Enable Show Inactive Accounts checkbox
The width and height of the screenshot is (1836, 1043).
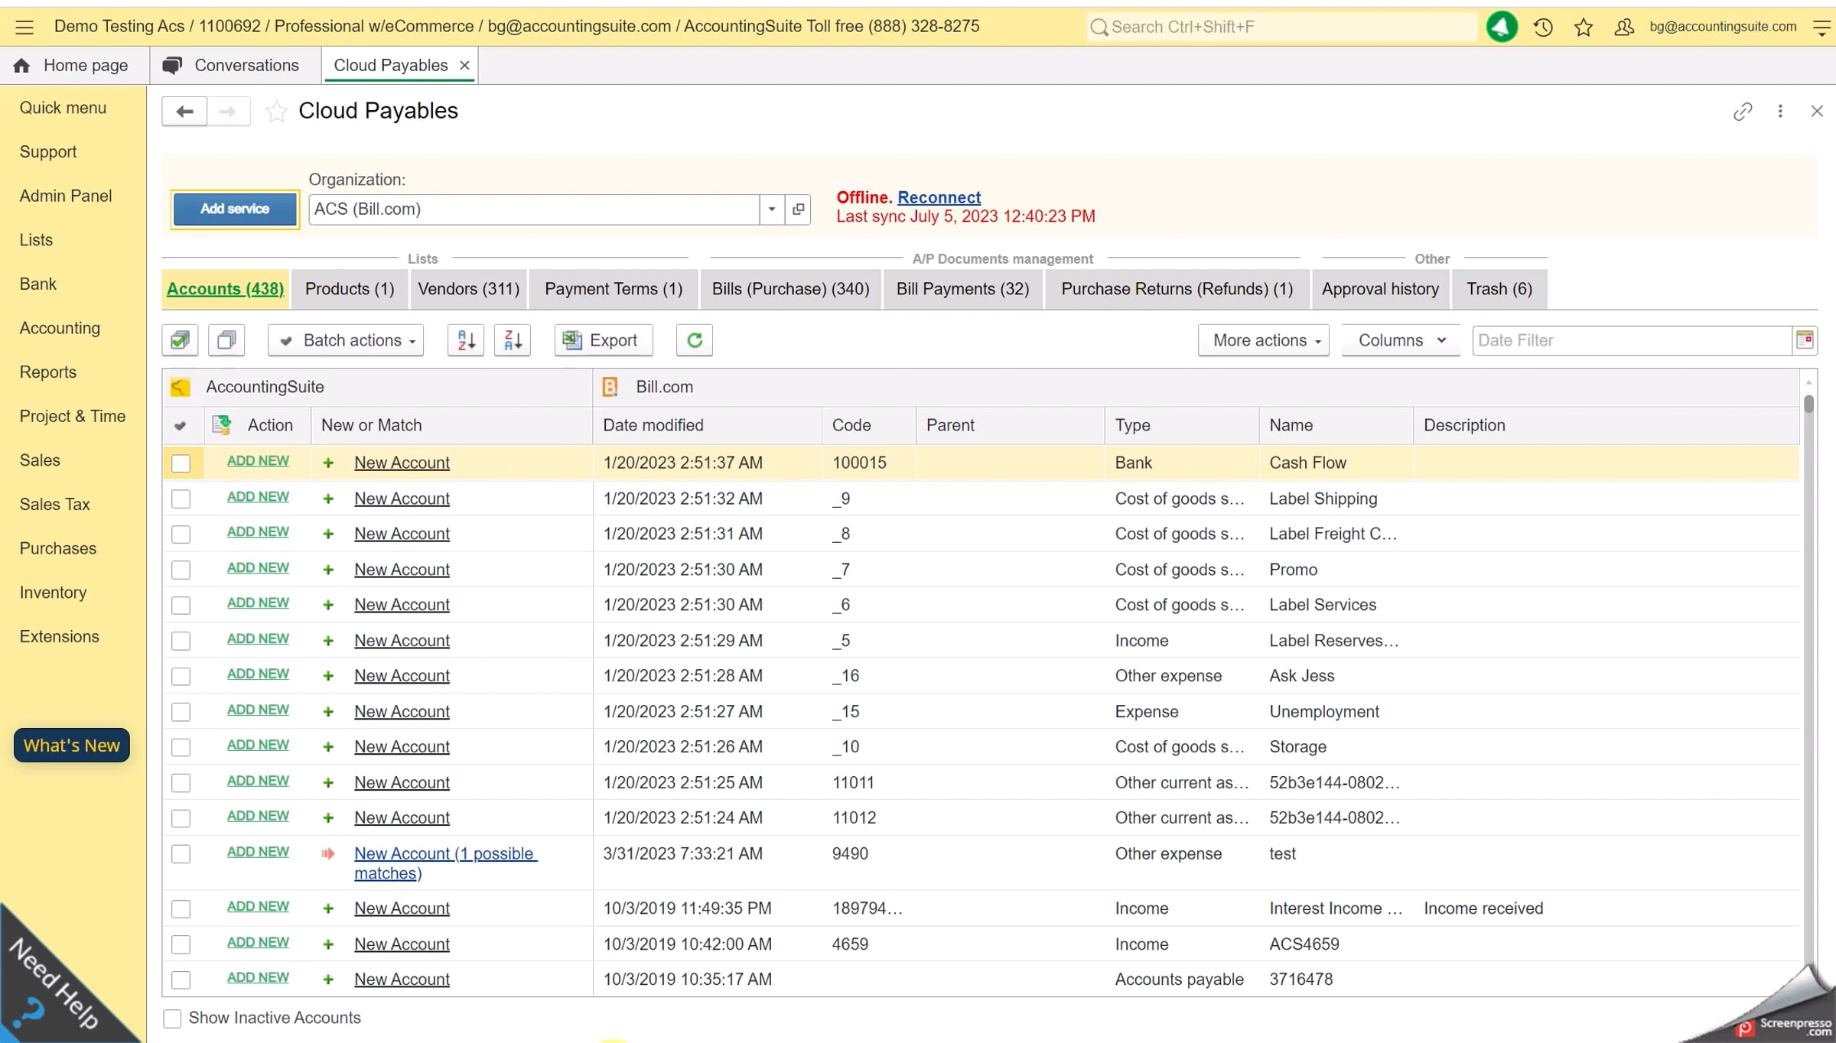tap(172, 1019)
